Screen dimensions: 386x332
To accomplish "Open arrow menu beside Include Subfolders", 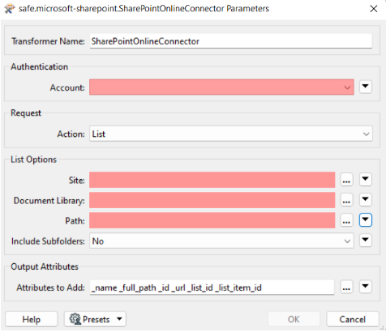I will [x=366, y=240].
